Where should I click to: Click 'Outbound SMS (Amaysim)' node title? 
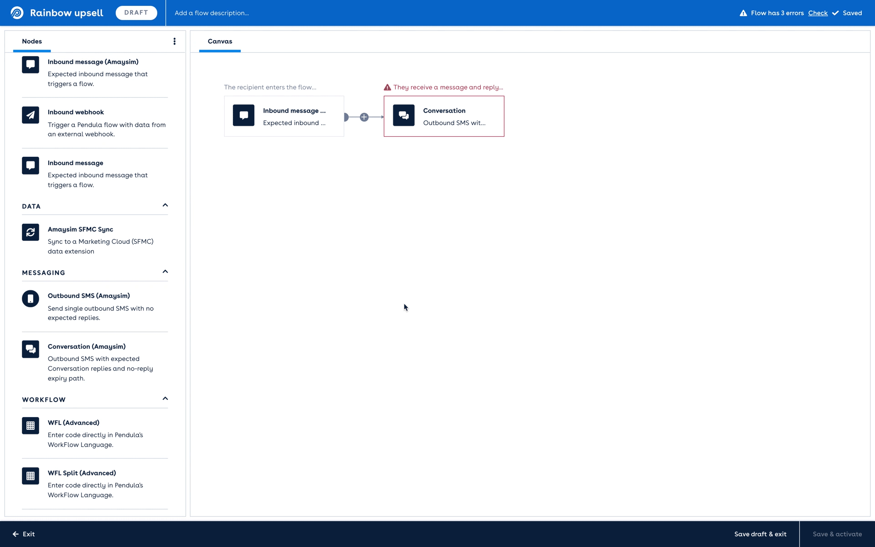tap(89, 296)
